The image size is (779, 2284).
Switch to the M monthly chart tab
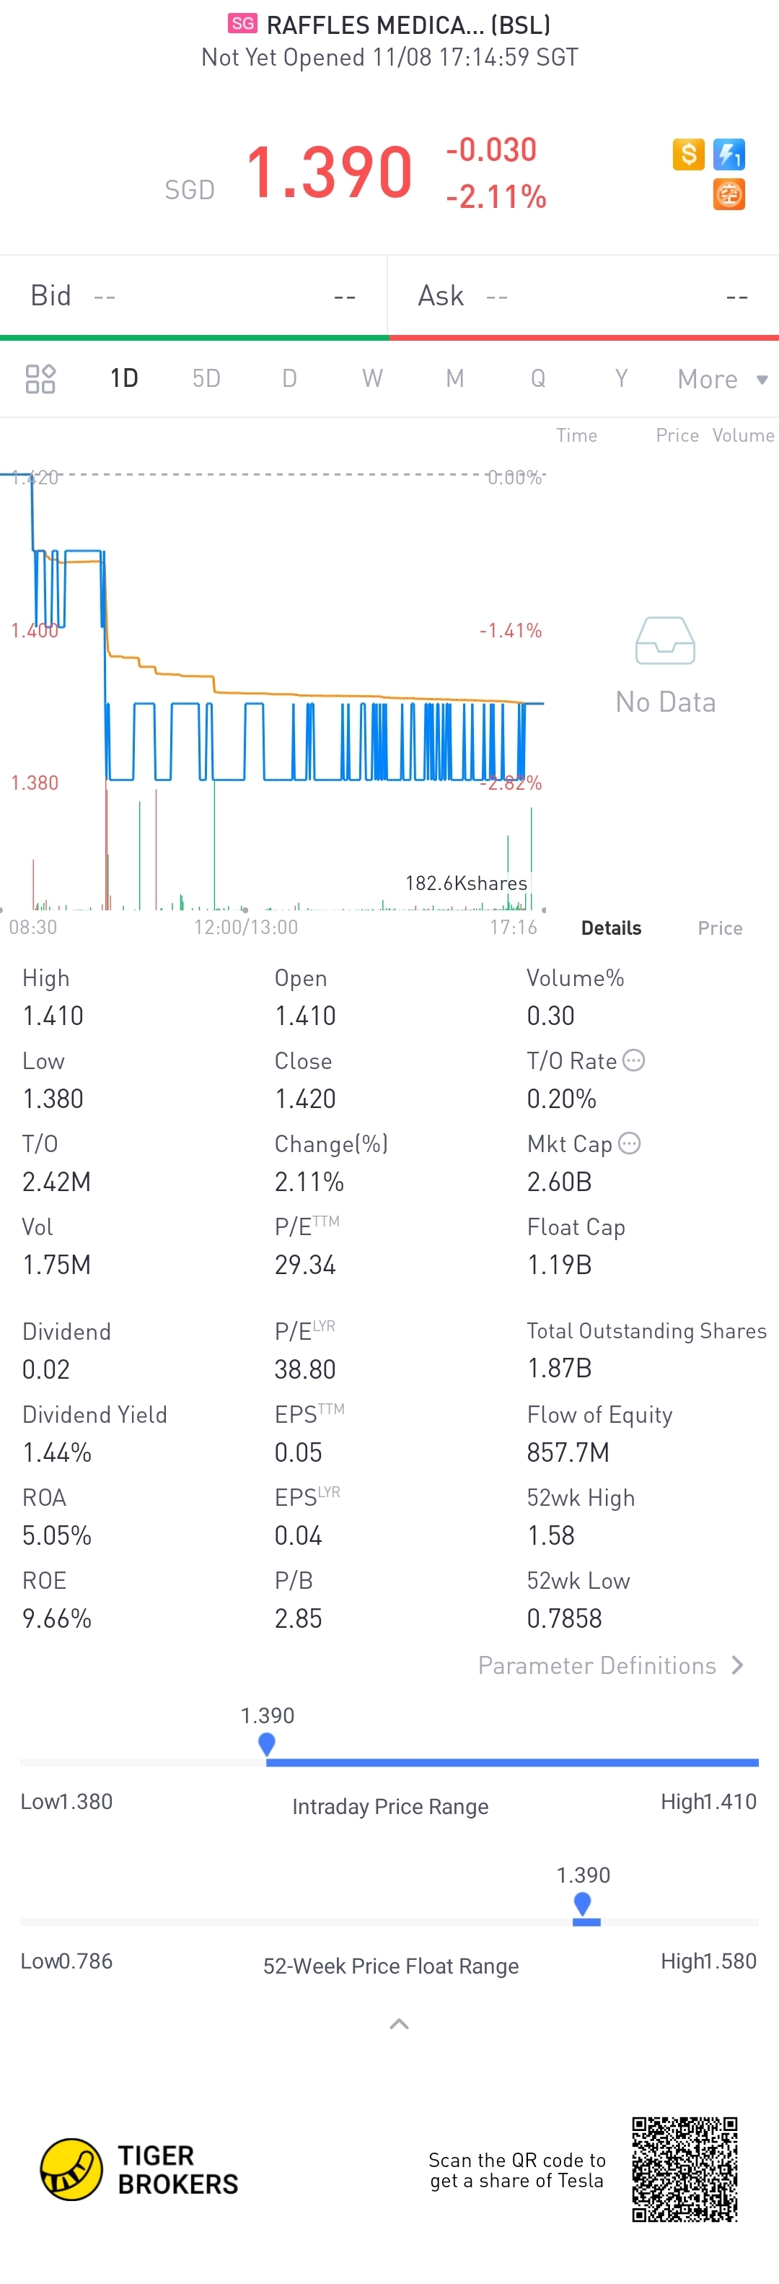point(454,378)
